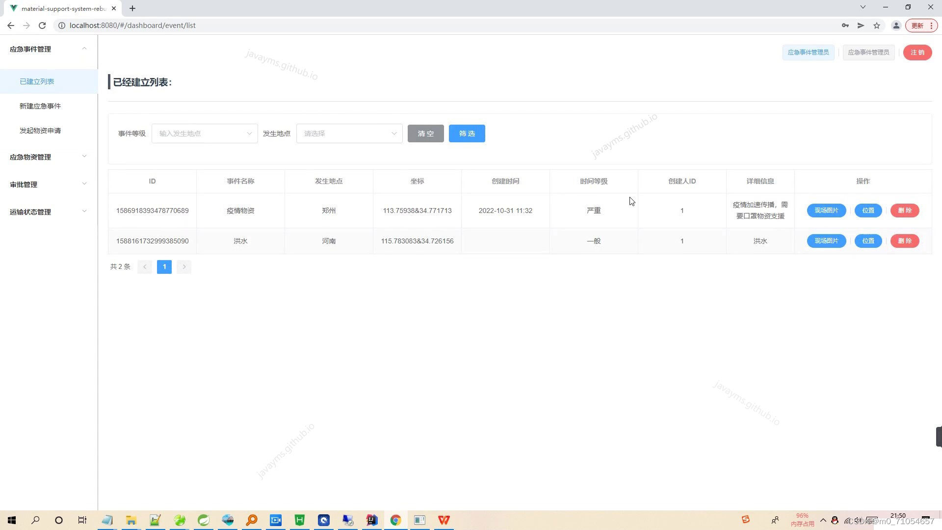Click the gray 清空 button
The height and width of the screenshot is (530, 942).
[x=426, y=133]
